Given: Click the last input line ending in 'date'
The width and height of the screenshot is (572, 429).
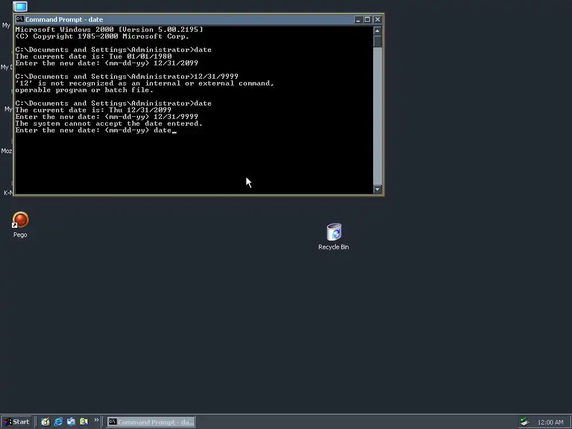Looking at the screenshot, I should tap(96, 130).
